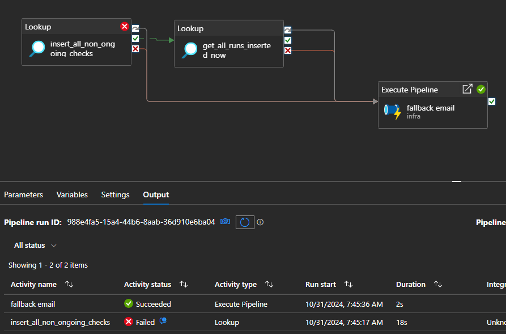Click the completion arrow port on get_all_runs_inserted_now
Viewport: 506px width, 334px height.
[287, 29]
